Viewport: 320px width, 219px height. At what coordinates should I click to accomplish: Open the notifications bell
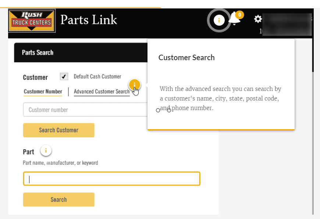click(x=234, y=19)
